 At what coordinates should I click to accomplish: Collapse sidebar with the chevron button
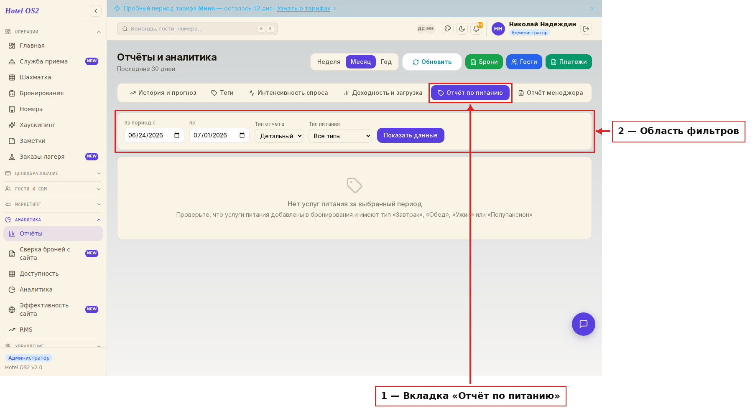[96, 11]
